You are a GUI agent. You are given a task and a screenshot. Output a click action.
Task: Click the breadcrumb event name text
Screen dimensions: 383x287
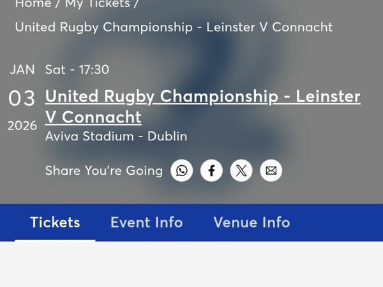(x=174, y=27)
